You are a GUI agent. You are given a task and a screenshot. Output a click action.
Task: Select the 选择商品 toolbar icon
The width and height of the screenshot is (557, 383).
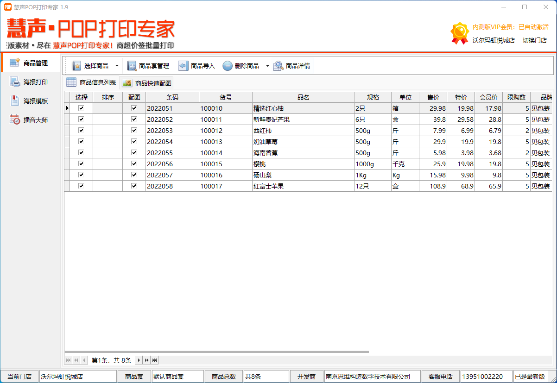point(76,65)
